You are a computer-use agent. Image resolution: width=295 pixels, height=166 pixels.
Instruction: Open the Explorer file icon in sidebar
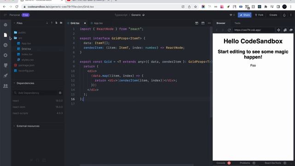(x=6, y=35)
